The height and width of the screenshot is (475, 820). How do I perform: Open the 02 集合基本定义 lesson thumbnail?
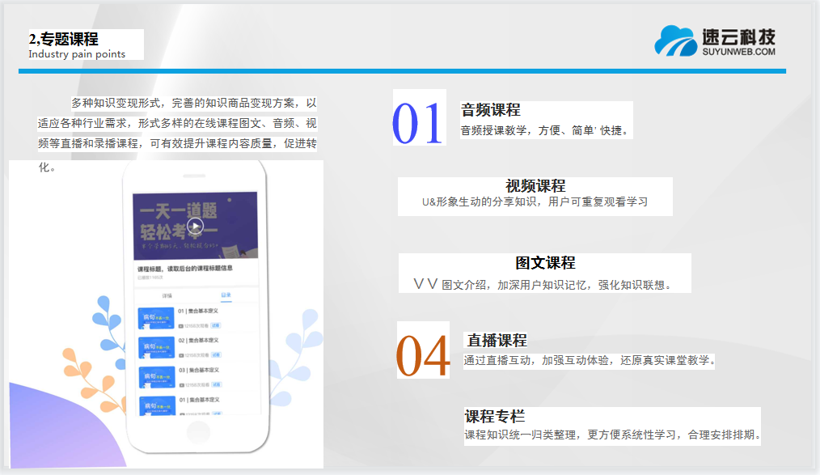pos(156,348)
